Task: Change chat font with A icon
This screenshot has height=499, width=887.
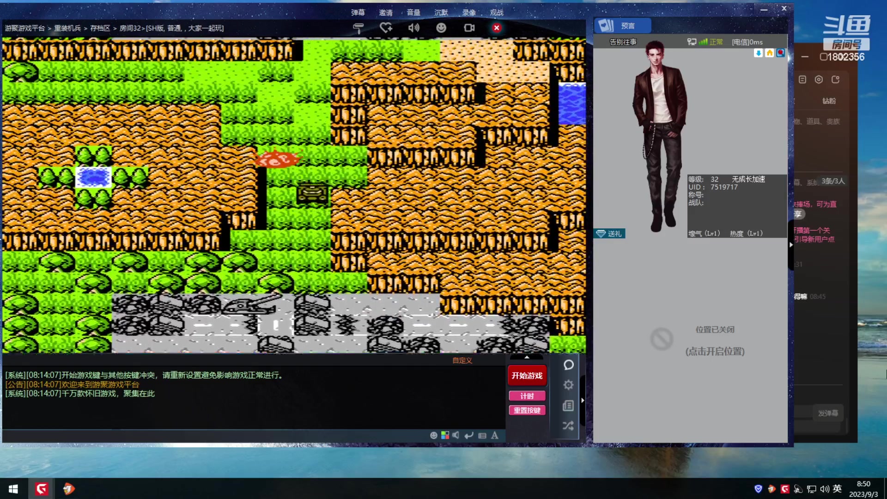Action: tap(495, 435)
